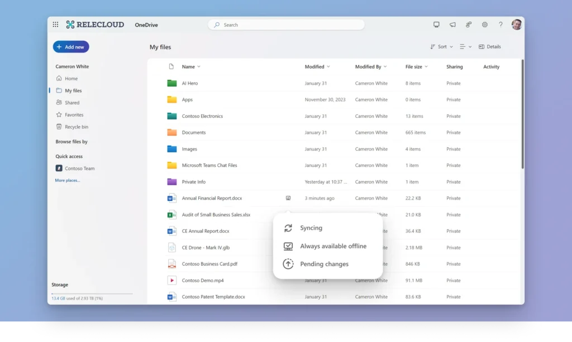Click the file type column header icon
572x342 pixels.
(x=171, y=66)
